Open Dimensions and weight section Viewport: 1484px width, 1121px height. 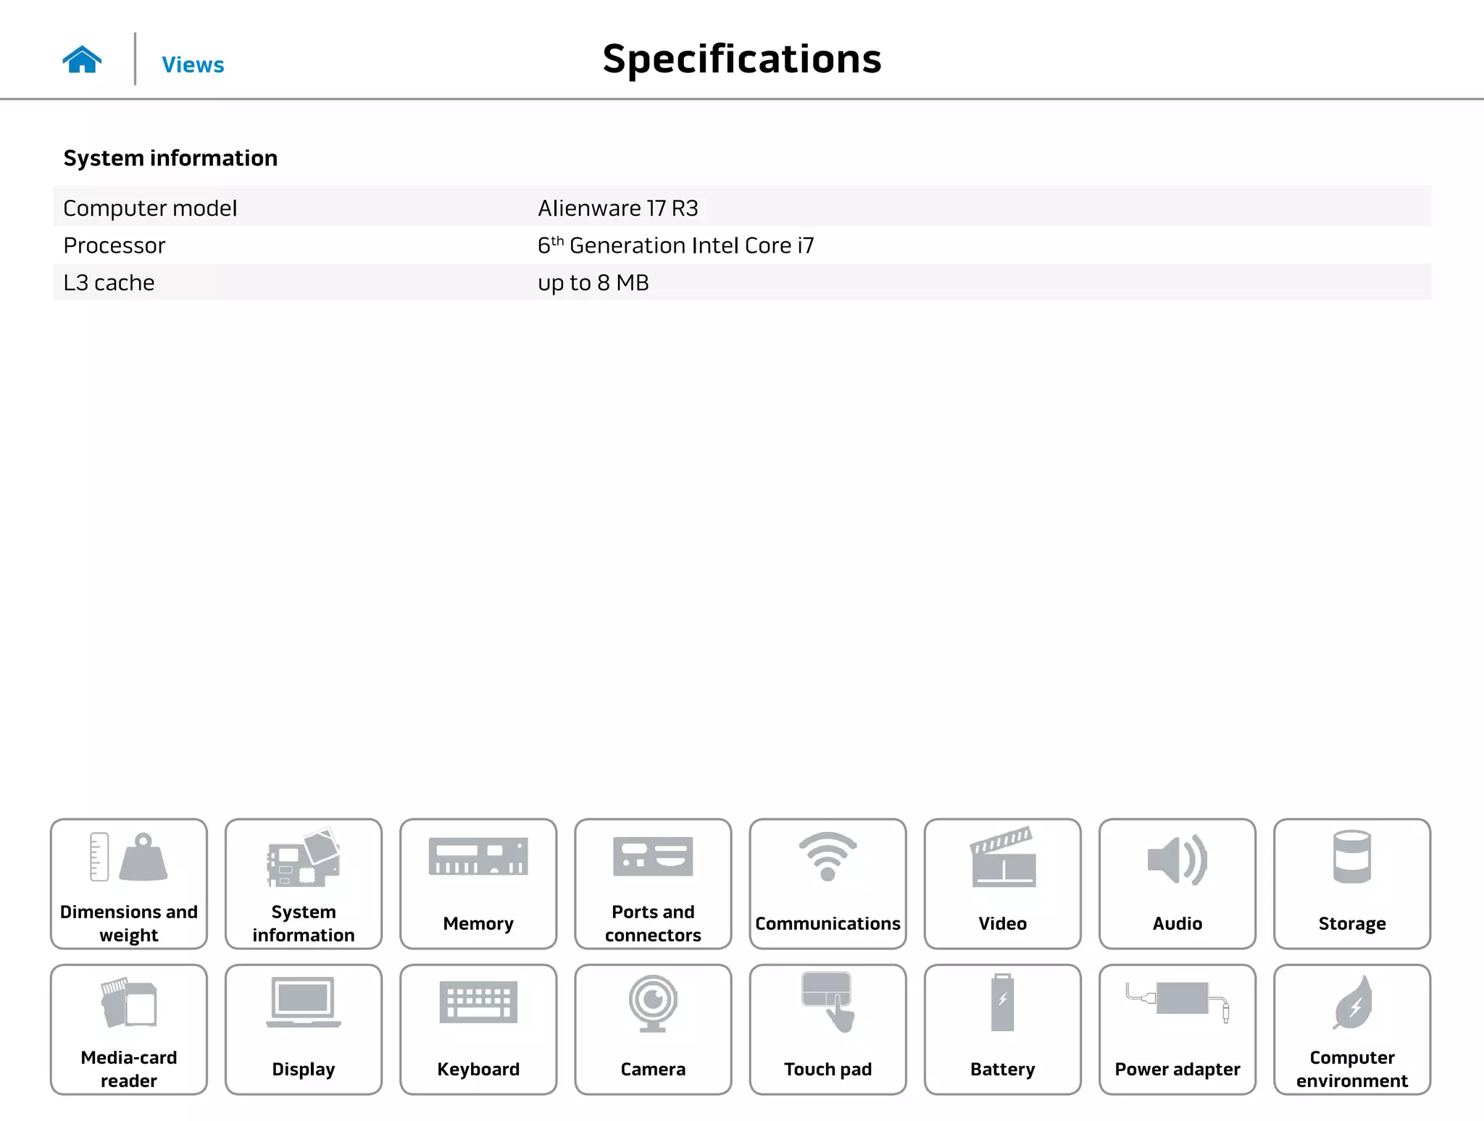tap(129, 883)
